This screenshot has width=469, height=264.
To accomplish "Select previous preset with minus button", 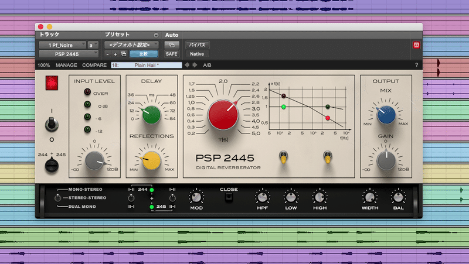I will [x=108, y=54].
